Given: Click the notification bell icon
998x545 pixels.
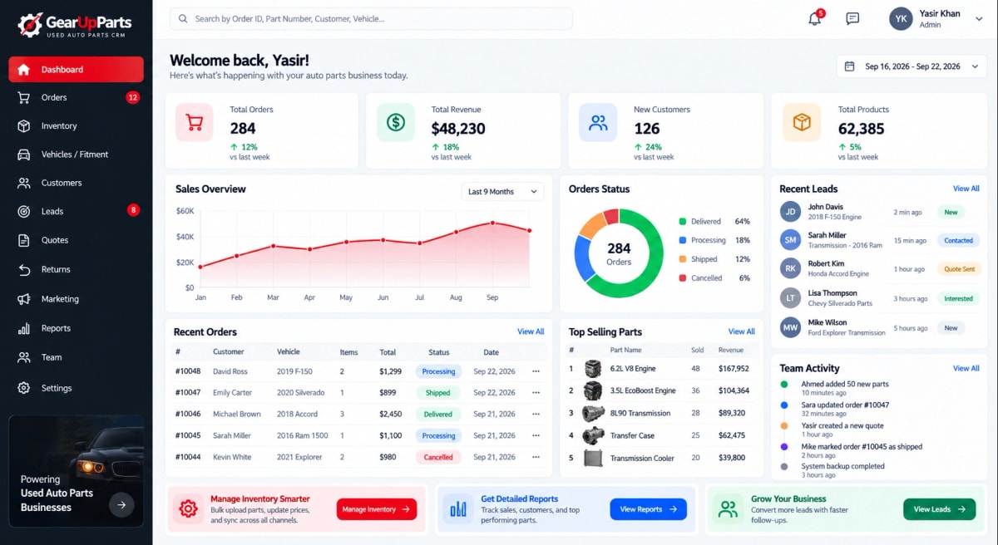Looking at the screenshot, I should (815, 19).
